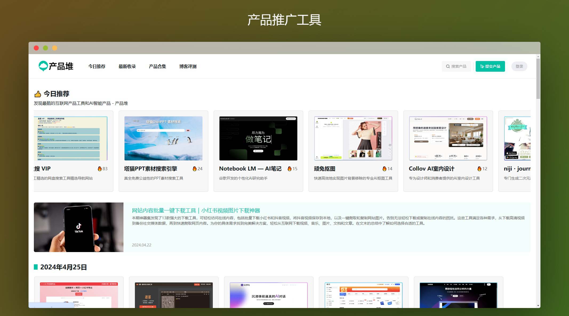Open the niji journey card thumbnail
This screenshot has width=569, height=316.
517,138
